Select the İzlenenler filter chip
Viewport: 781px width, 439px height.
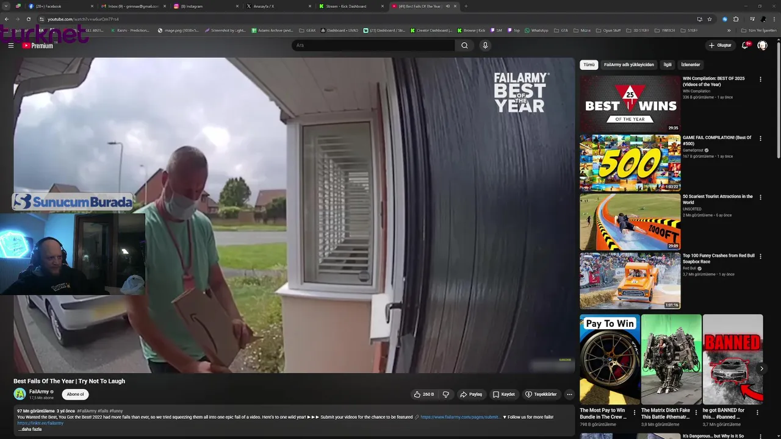tap(691, 65)
